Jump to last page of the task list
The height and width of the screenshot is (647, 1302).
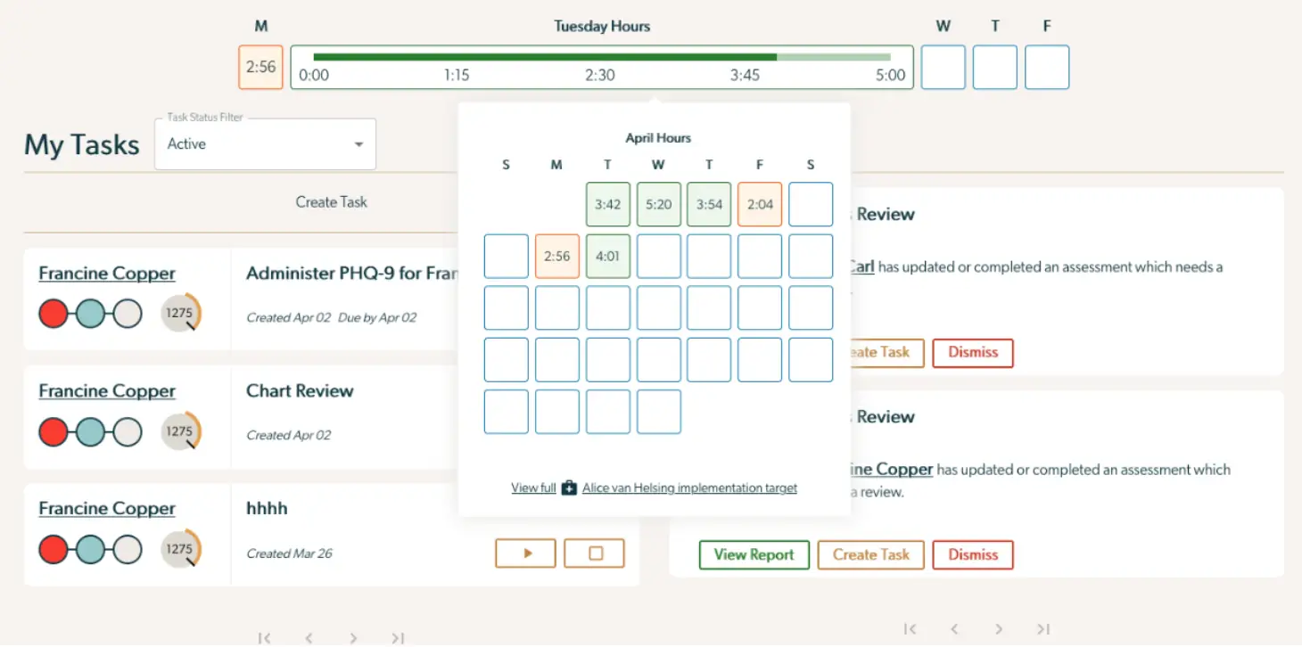tap(398, 637)
